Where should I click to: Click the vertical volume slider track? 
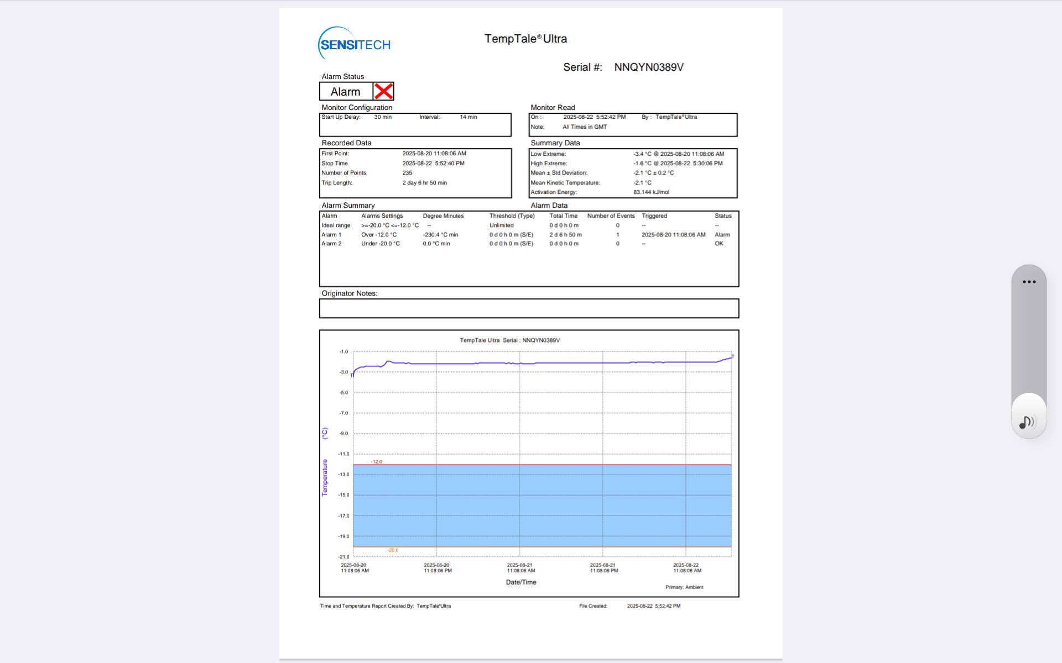[1029, 343]
